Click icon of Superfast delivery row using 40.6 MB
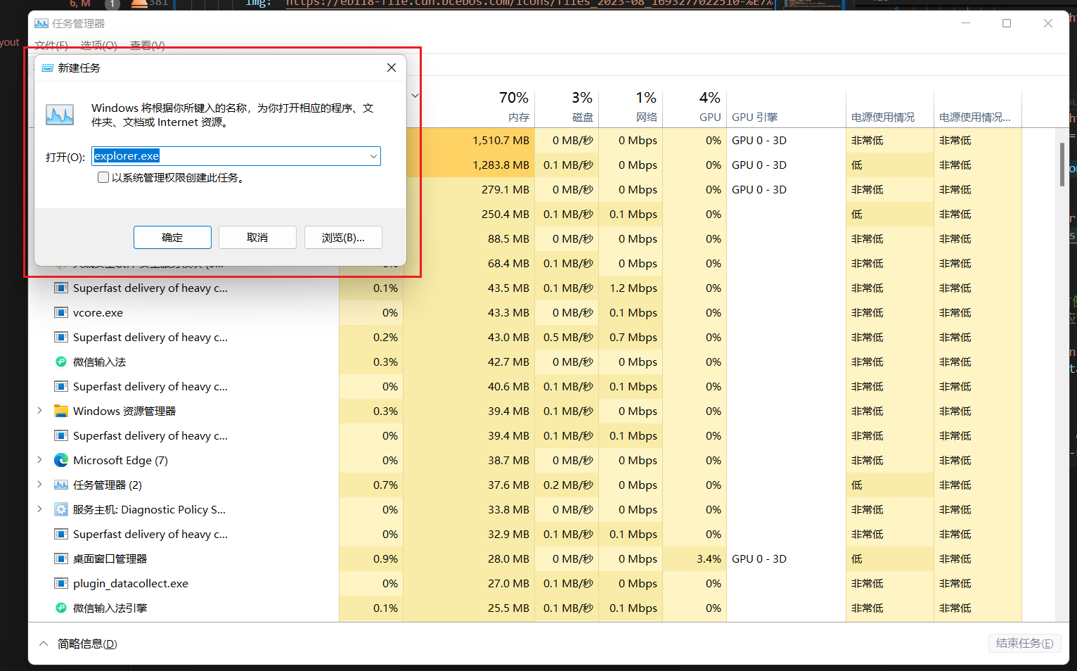 (x=61, y=386)
